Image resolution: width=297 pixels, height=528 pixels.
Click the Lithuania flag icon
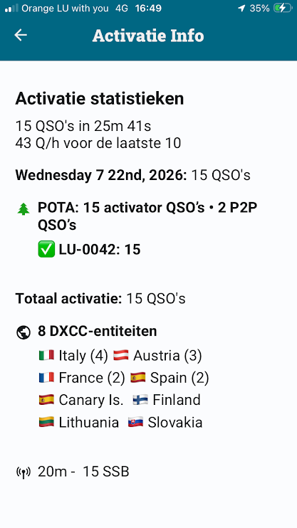click(46, 422)
